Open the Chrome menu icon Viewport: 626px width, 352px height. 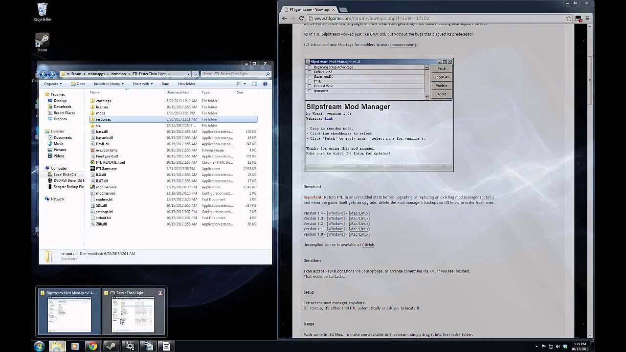tap(587, 19)
